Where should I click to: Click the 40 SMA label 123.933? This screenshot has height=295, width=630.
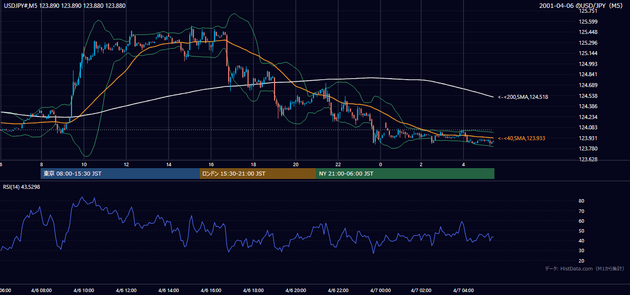[x=522, y=139]
